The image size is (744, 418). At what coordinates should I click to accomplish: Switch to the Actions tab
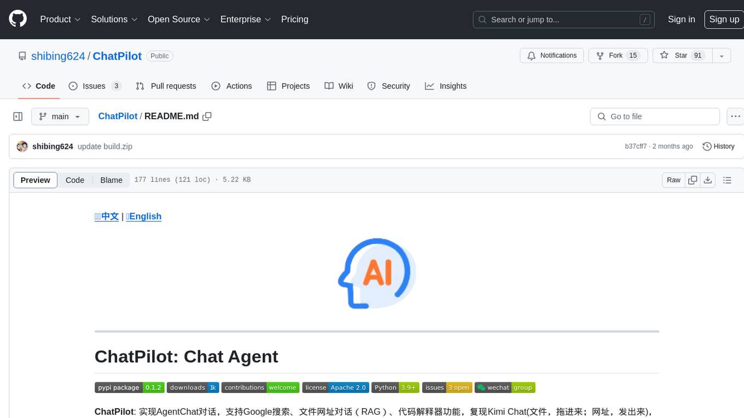pyautogui.click(x=231, y=86)
